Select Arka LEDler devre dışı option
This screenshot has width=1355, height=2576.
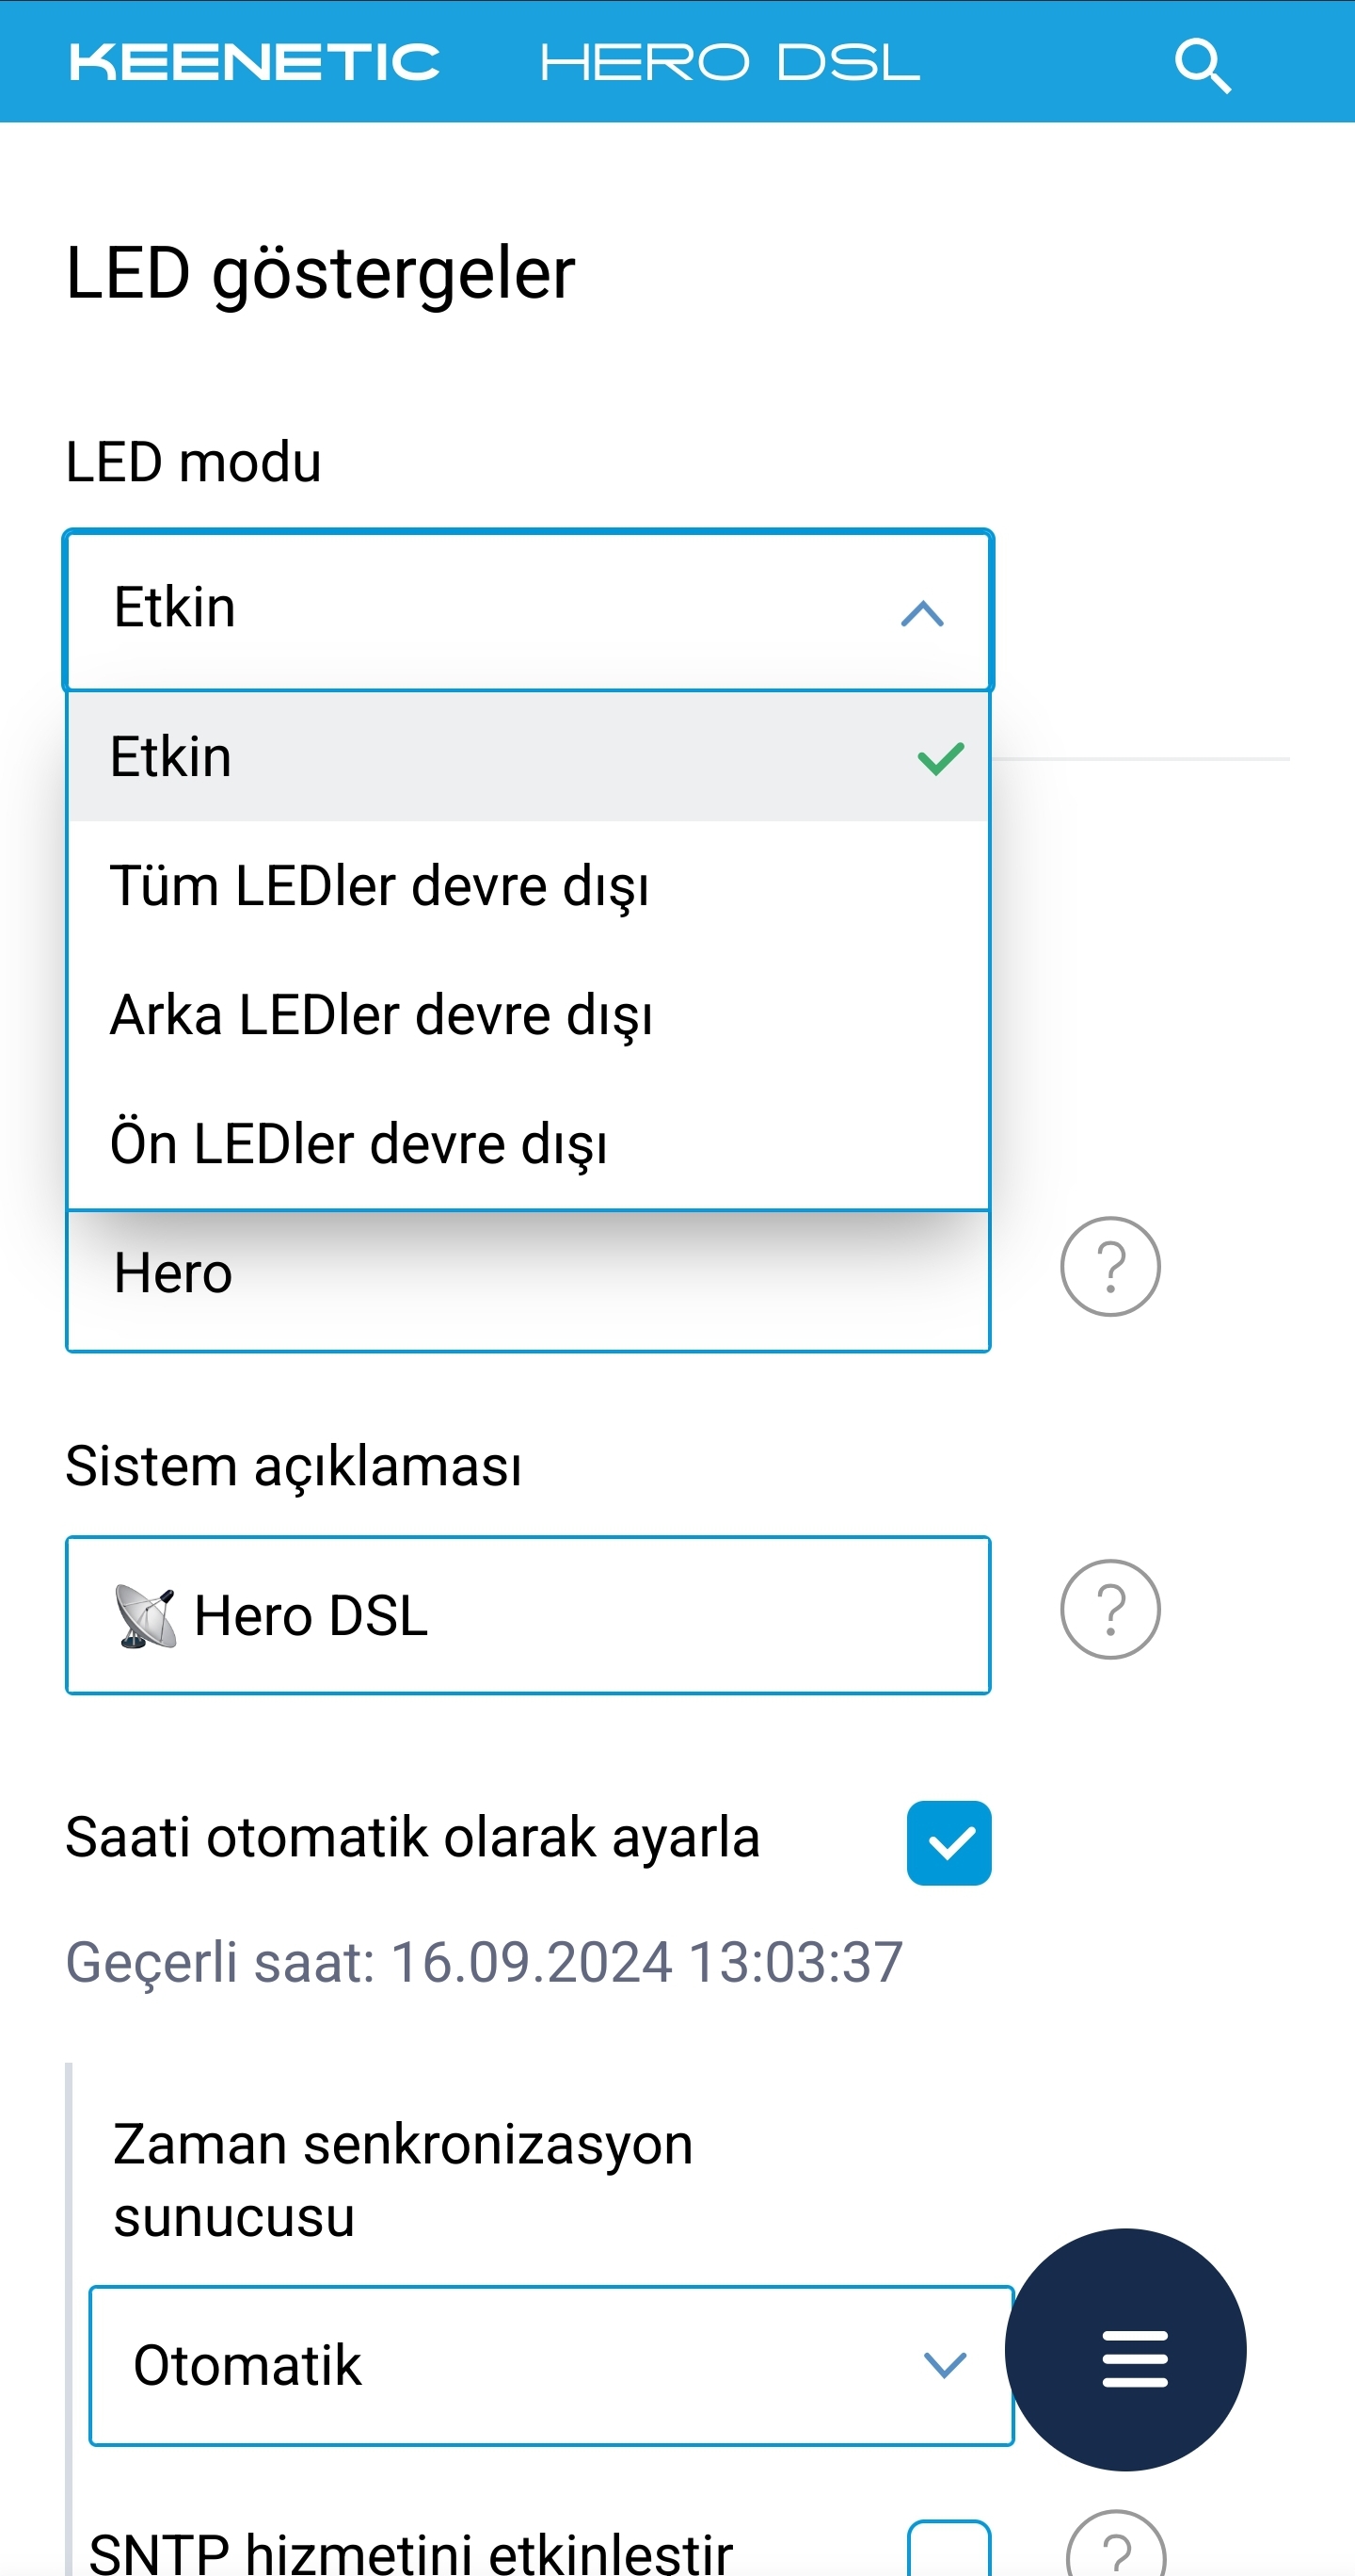point(528,1015)
